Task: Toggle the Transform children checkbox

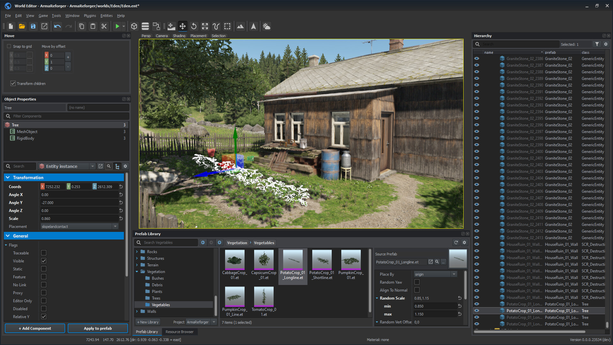Action: pos(13,83)
